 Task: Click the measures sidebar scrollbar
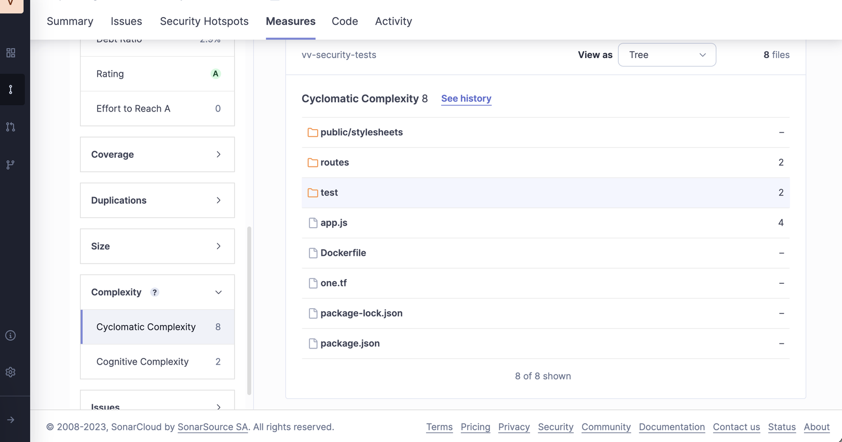(x=249, y=310)
